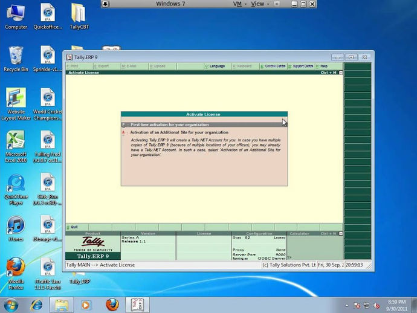Viewport: 417px width, 313px height.
Task: Select the Recycle Bin icon
Action: click(16, 59)
